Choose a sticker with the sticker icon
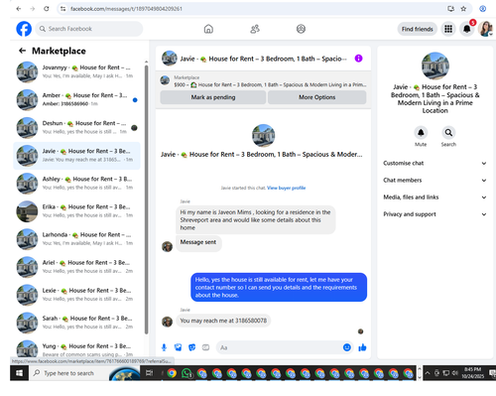This screenshot has width=496, height=396. point(191,347)
